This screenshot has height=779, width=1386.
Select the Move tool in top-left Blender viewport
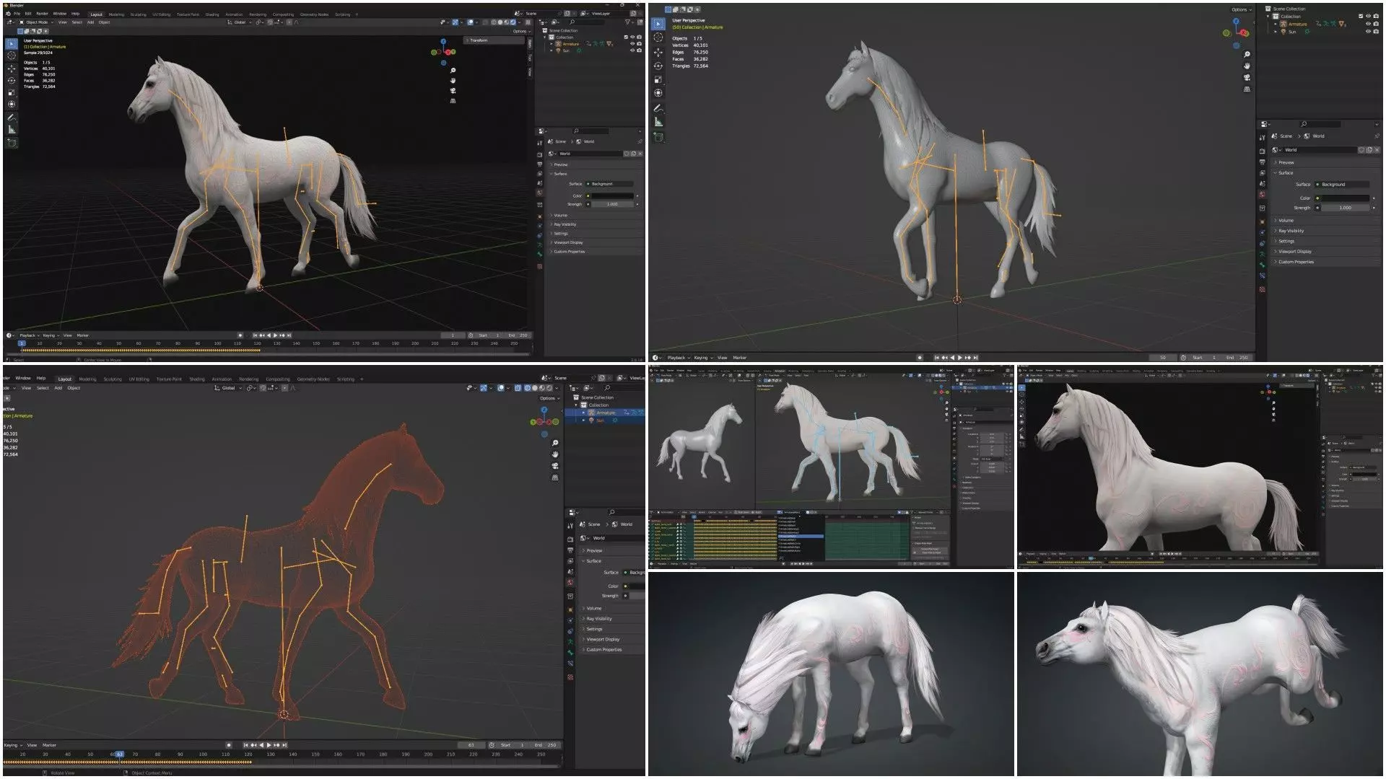point(12,69)
